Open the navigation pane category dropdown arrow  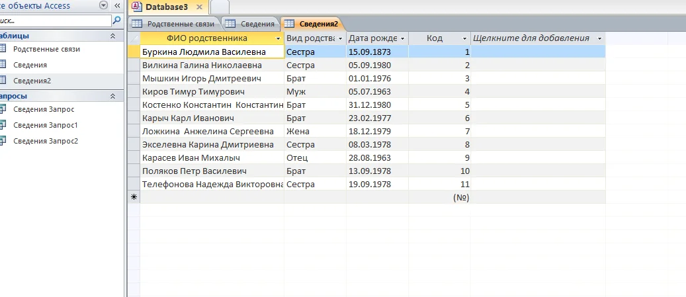click(x=103, y=5)
